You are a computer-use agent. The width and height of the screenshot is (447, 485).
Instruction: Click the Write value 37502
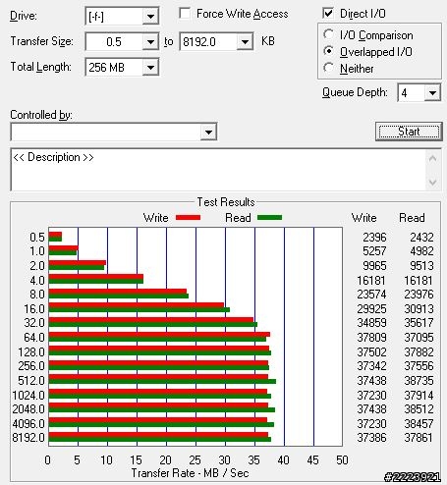click(371, 351)
